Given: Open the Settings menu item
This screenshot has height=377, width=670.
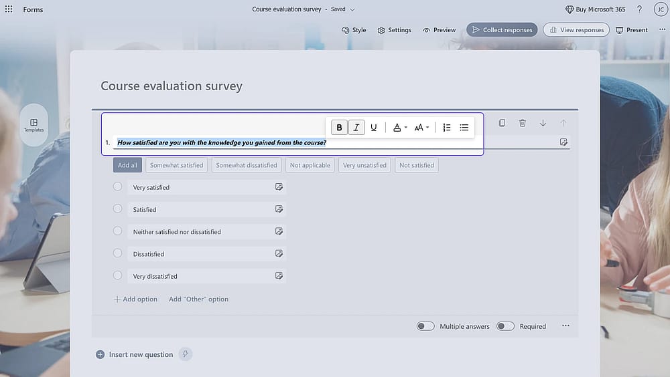Looking at the screenshot, I should pos(394,30).
